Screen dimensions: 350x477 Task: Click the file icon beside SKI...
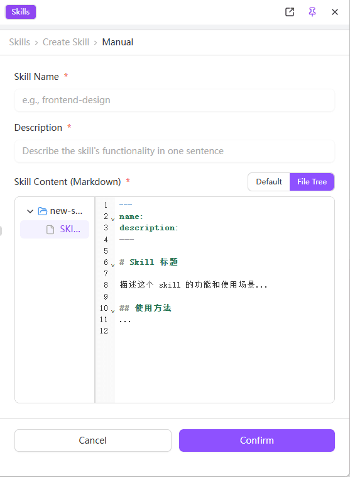pyautogui.click(x=50, y=229)
